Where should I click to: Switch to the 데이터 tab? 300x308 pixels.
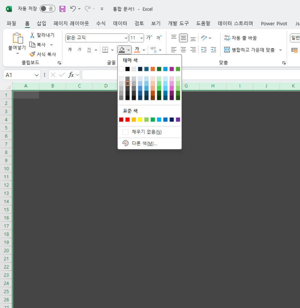(x=120, y=23)
